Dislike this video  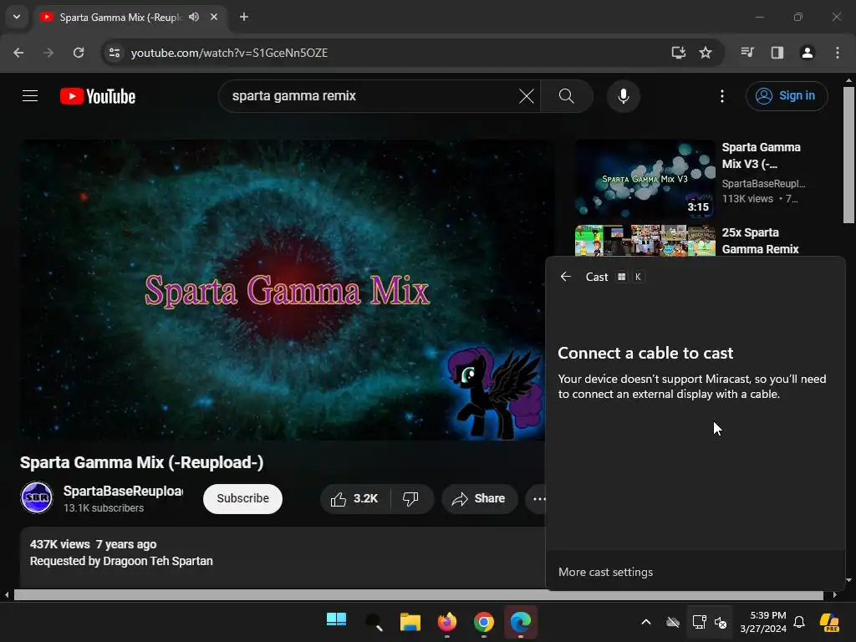[x=411, y=498]
